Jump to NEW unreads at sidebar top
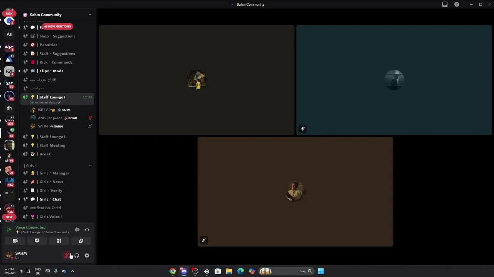The width and height of the screenshot is (494, 277). (9, 13)
